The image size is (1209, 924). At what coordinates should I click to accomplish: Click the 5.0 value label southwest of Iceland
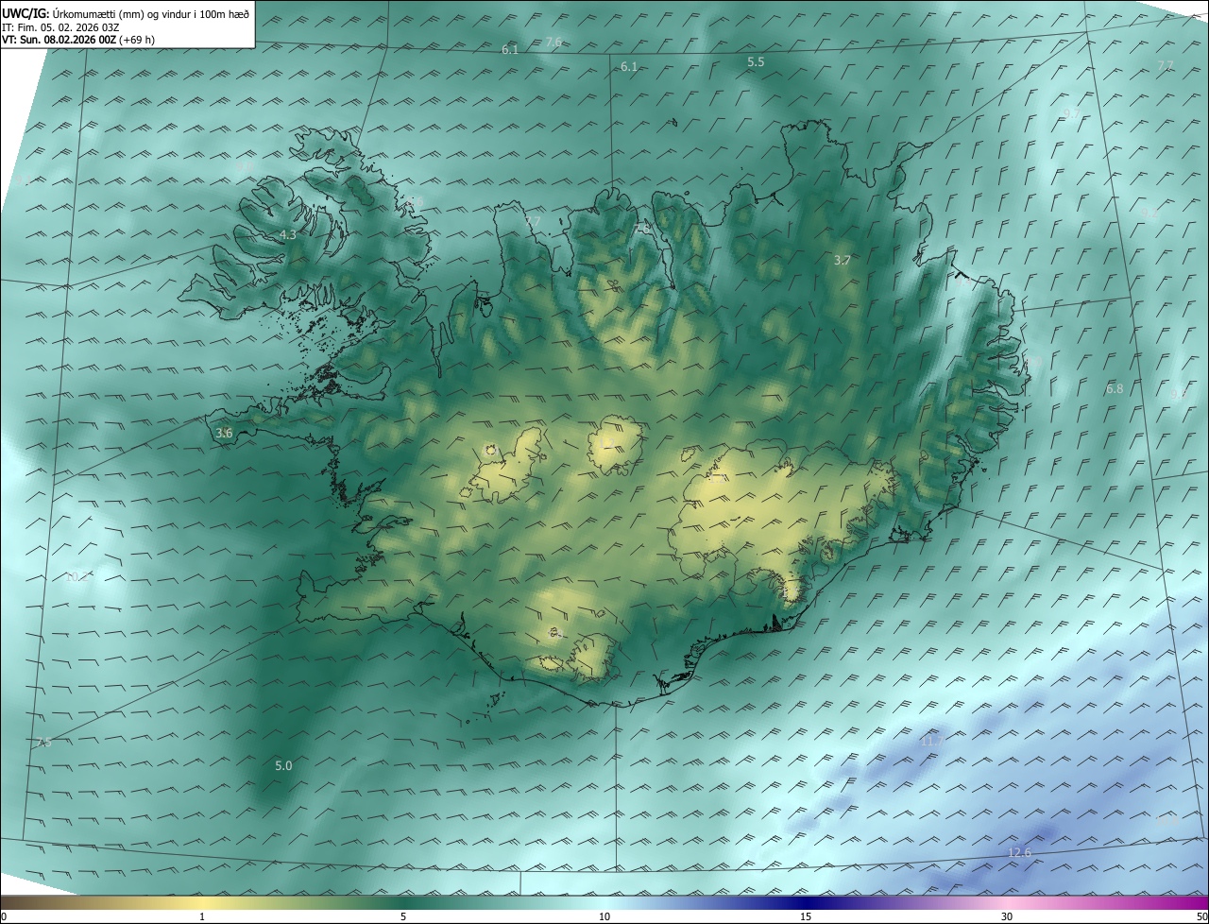click(283, 765)
